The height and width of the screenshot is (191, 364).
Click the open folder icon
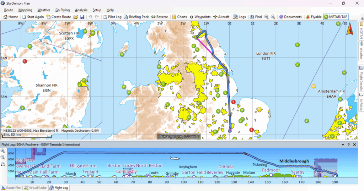pyautogui.click(x=76, y=17)
